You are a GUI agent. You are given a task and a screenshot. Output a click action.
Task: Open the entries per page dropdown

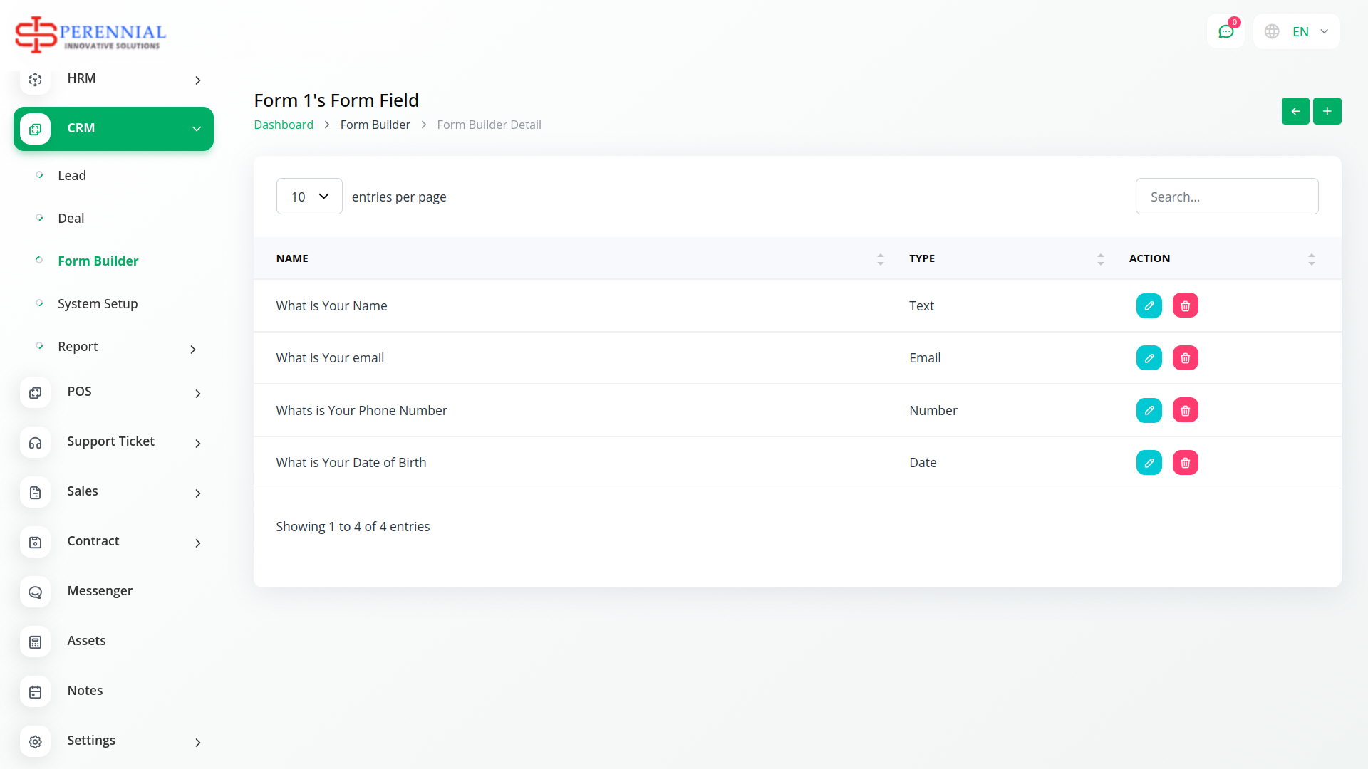click(x=309, y=197)
